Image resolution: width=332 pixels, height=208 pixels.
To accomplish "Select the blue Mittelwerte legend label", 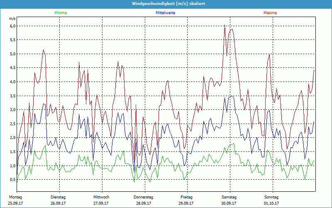I will [x=165, y=13].
